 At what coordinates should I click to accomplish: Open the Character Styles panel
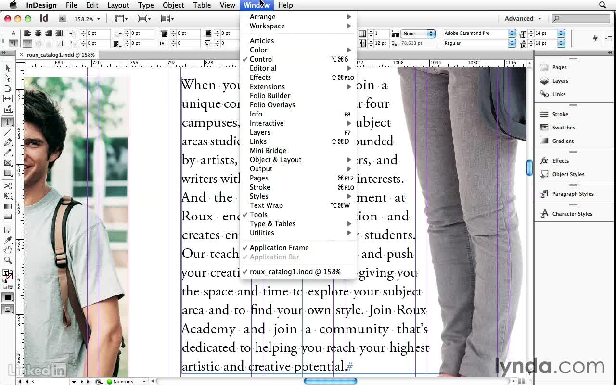point(572,214)
